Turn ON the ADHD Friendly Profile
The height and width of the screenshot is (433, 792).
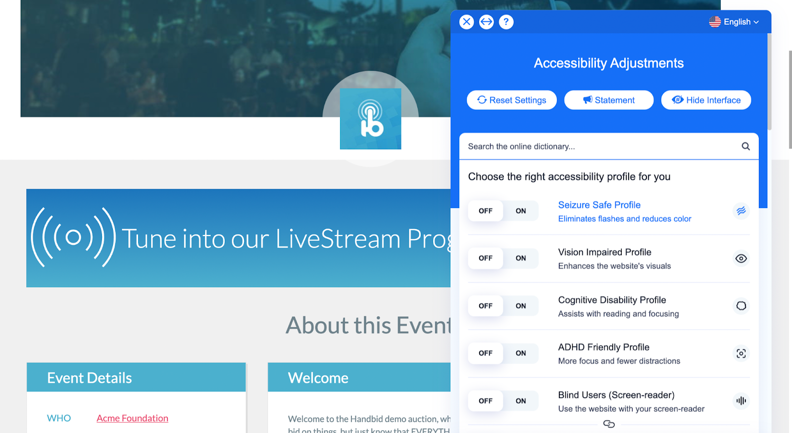tap(521, 353)
